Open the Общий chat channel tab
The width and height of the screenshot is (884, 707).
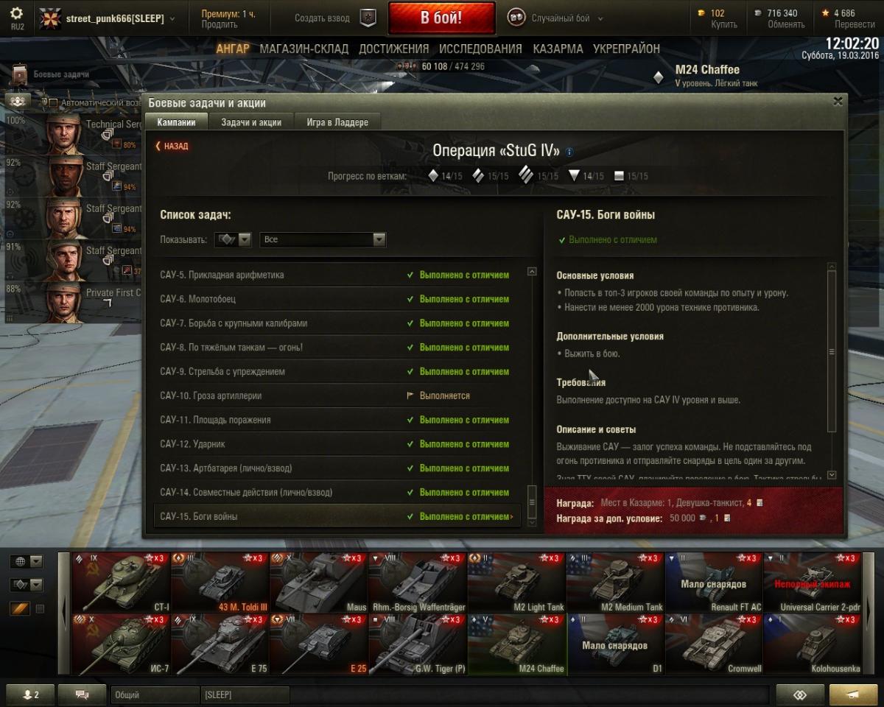pyautogui.click(x=155, y=694)
